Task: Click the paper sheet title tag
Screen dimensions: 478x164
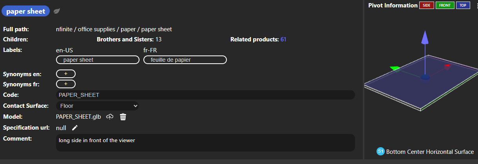Action: click(x=26, y=11)
